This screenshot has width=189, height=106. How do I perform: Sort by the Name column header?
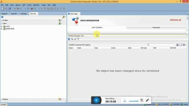pyautogui.click(x=85, y=48)
